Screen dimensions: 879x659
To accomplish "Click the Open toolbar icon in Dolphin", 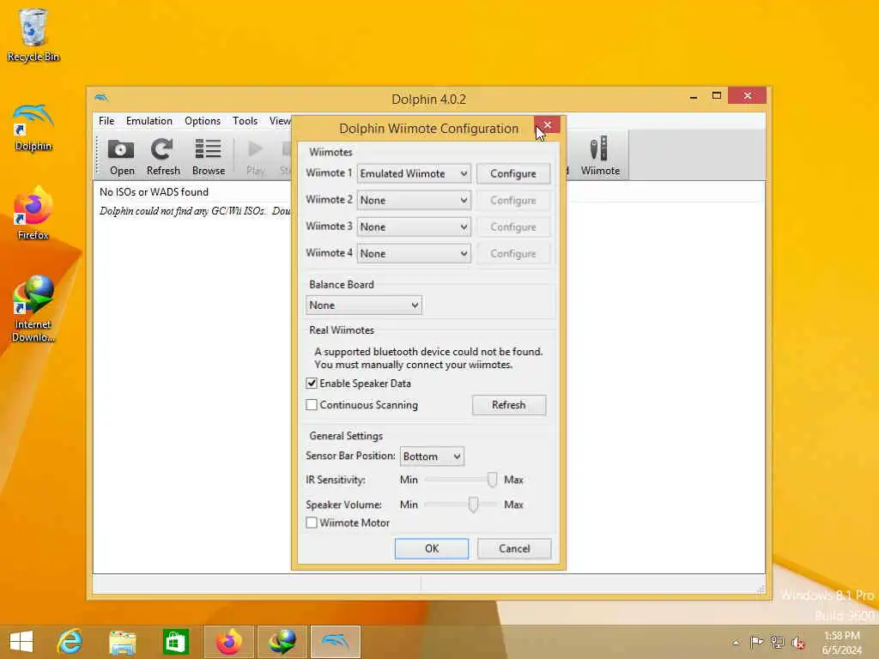I will click(x=121, y=156).
